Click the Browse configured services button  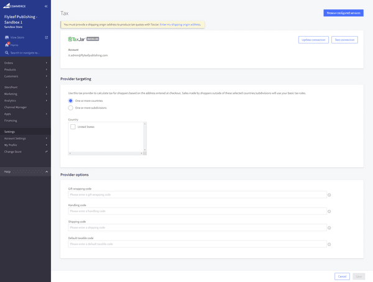tap(343, 12)
